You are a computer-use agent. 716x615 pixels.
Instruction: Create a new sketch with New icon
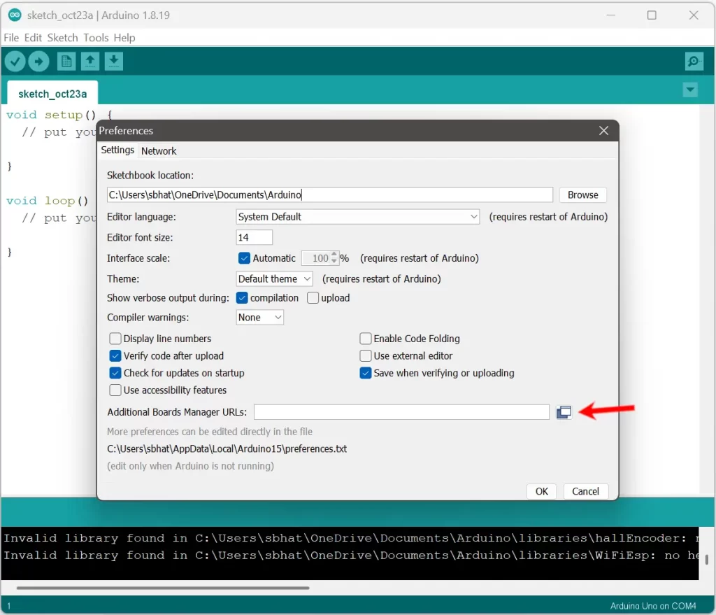66,62
